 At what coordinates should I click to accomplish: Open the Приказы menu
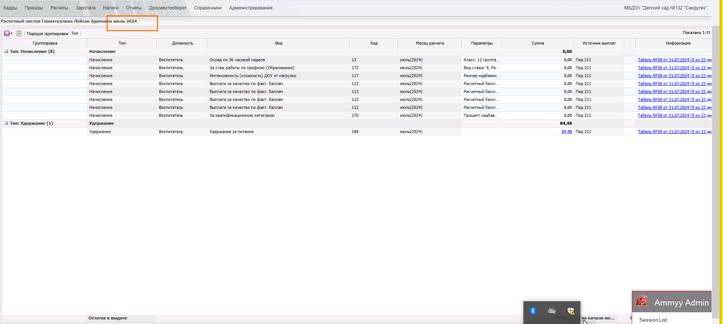pos(34,8)
